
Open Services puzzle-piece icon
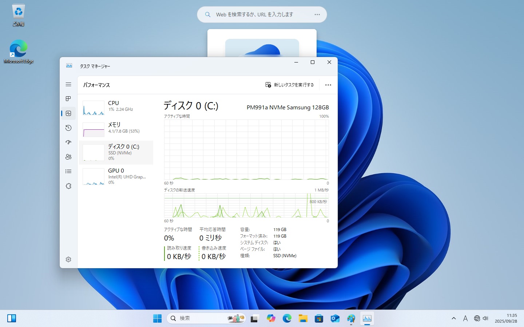click(x=68, y=186)
